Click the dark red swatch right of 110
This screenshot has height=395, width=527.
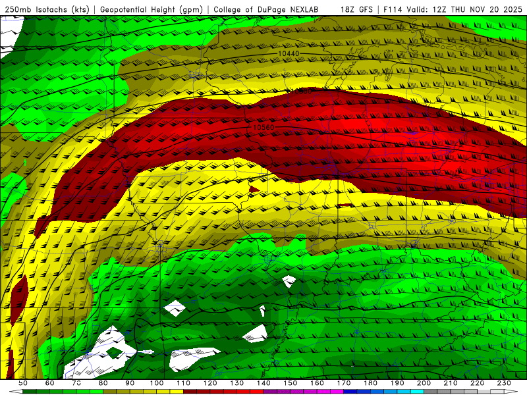point(190,392)
